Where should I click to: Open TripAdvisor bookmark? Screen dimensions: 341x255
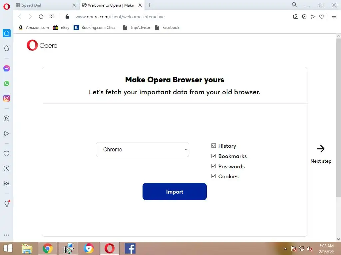coord(137,28)
